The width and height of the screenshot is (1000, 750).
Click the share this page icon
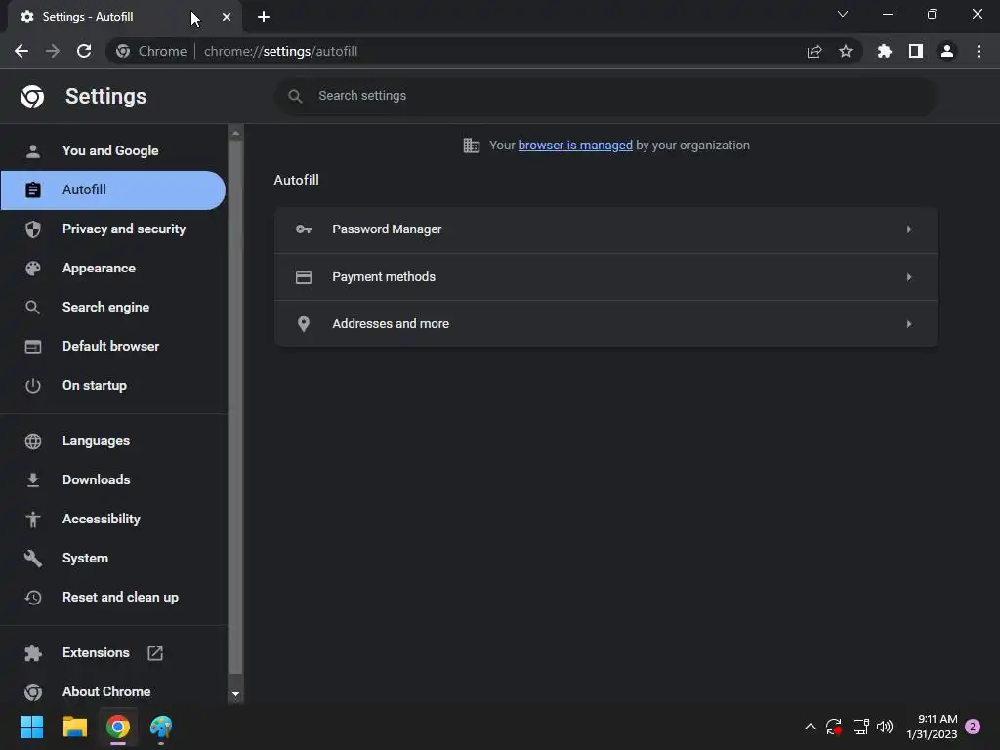814,51
